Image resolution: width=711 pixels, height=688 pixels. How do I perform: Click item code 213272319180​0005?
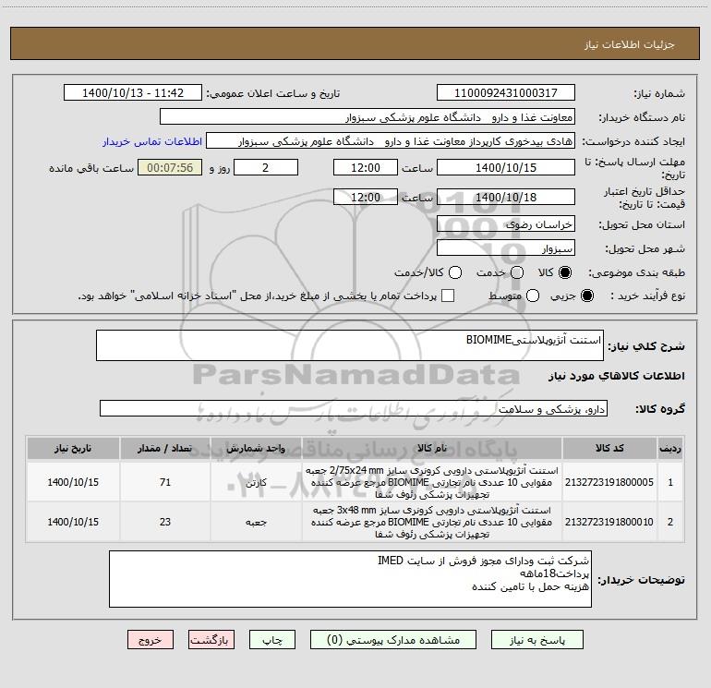609,482
